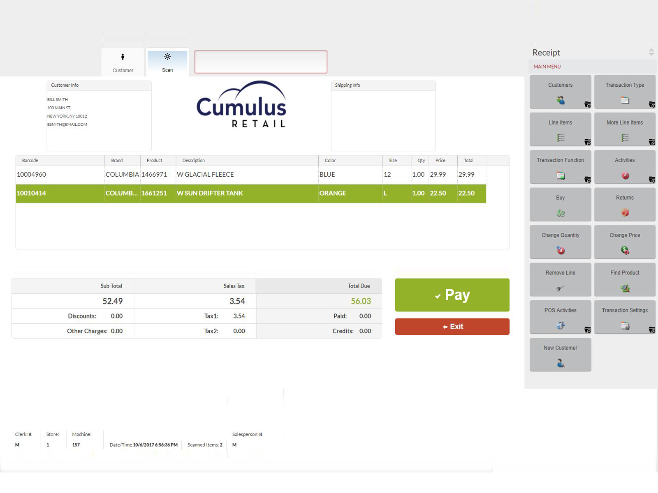
Task: Open the Transaction Settings submenu
Action: pos(624,317)
